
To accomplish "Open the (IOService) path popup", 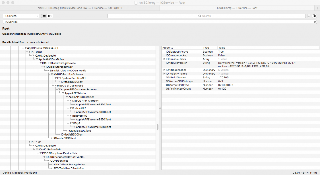I will click(x=160, y=22).
